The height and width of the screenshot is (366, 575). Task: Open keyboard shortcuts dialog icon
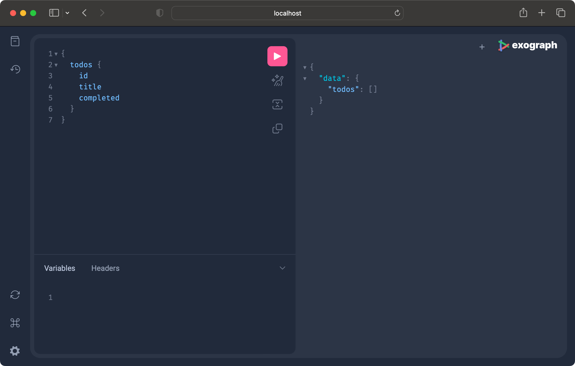tap(15, 323)
